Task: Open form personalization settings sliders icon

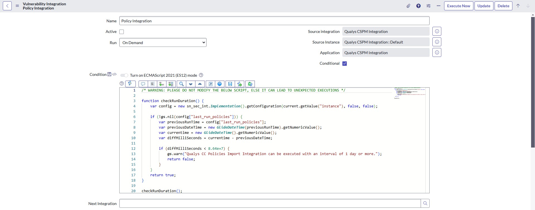Action: (x=429, y=6)
